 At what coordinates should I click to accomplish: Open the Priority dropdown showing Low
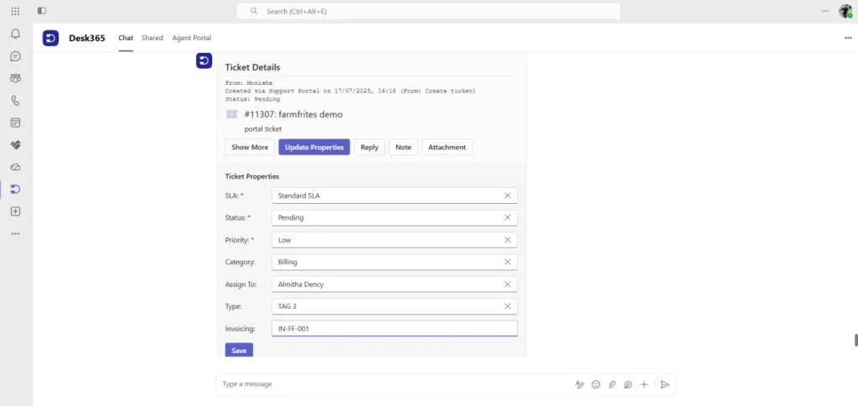click(395, 240)
